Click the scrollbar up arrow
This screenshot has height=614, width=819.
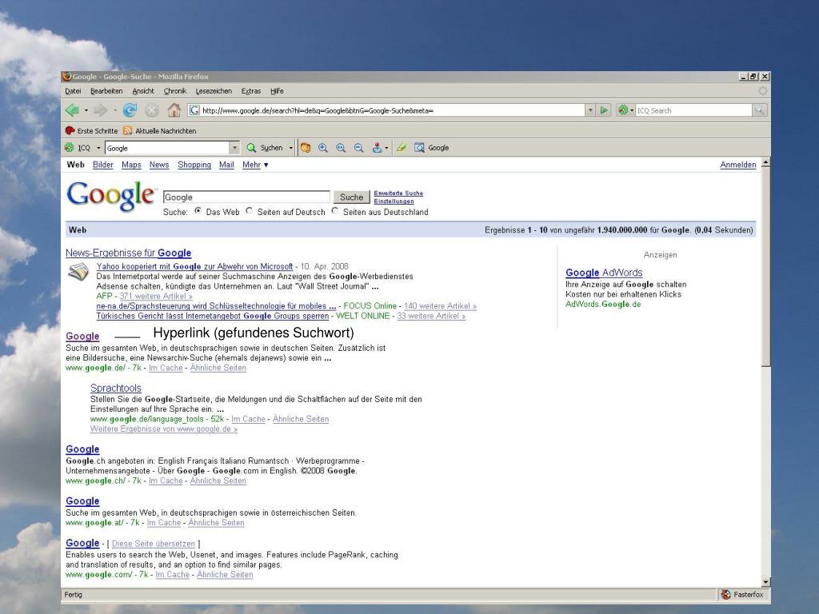tap(765, 163)
